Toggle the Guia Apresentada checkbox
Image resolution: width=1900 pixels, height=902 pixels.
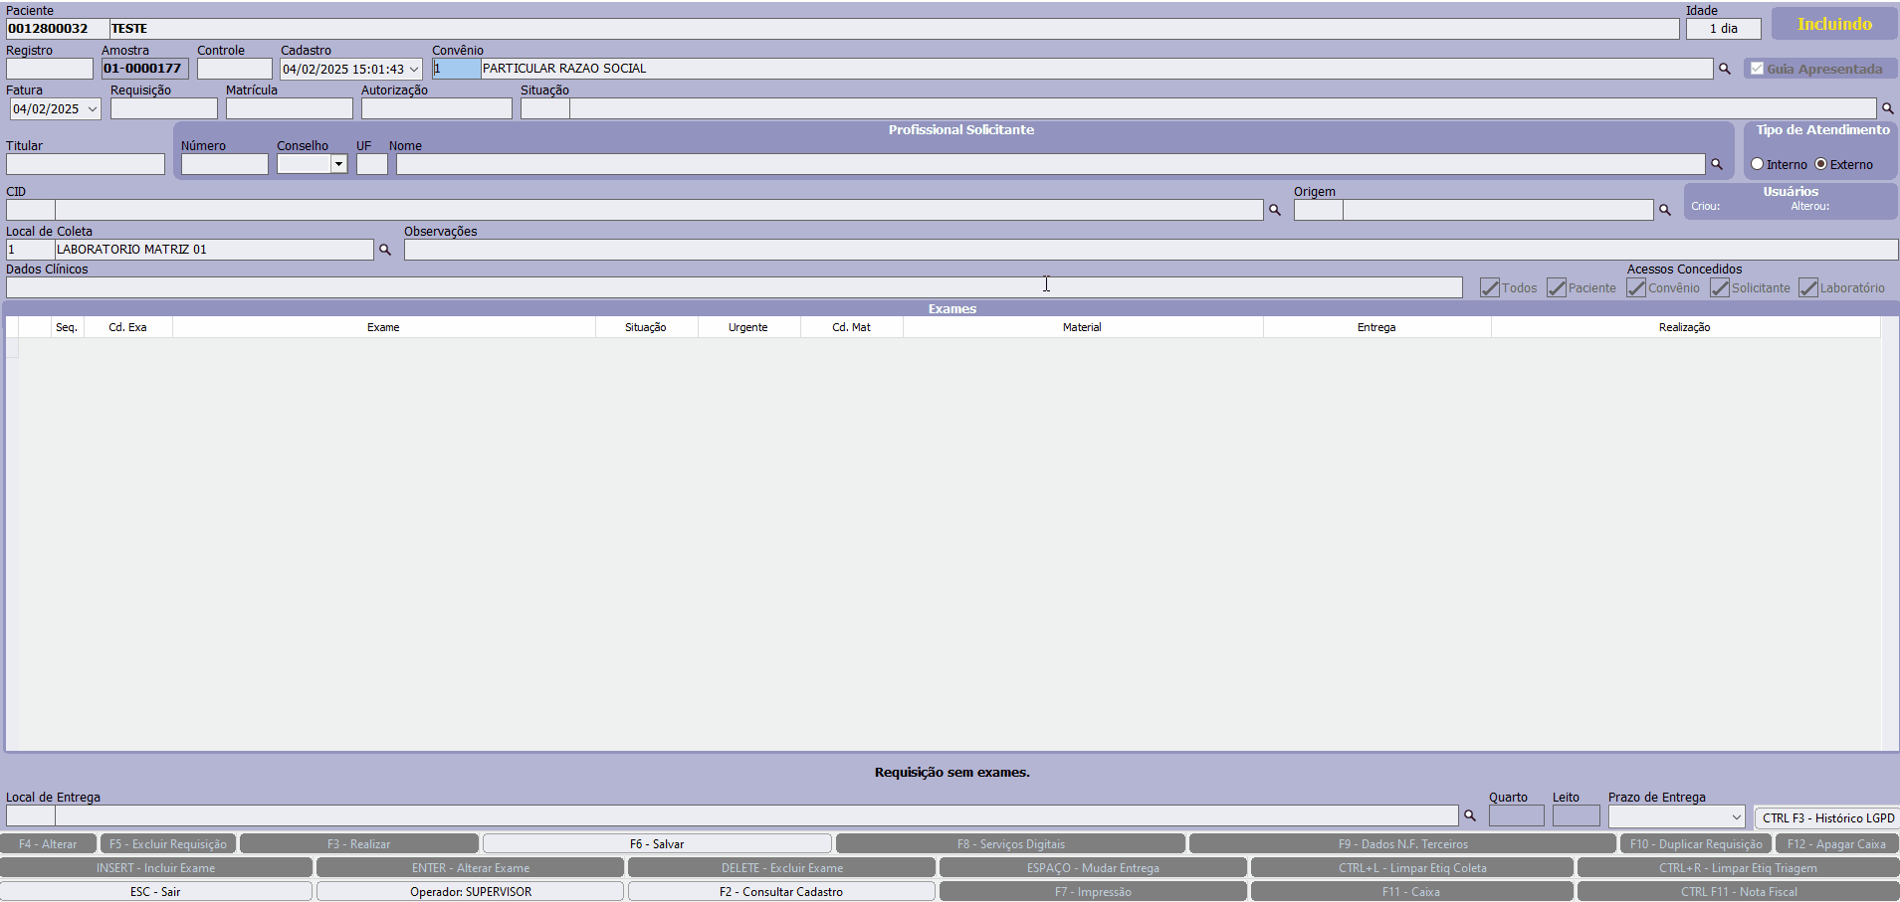[x=1758, y=69]
